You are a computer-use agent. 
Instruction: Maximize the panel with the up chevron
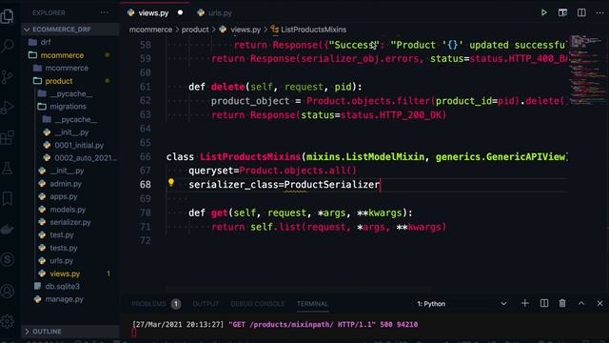point(581,303)
